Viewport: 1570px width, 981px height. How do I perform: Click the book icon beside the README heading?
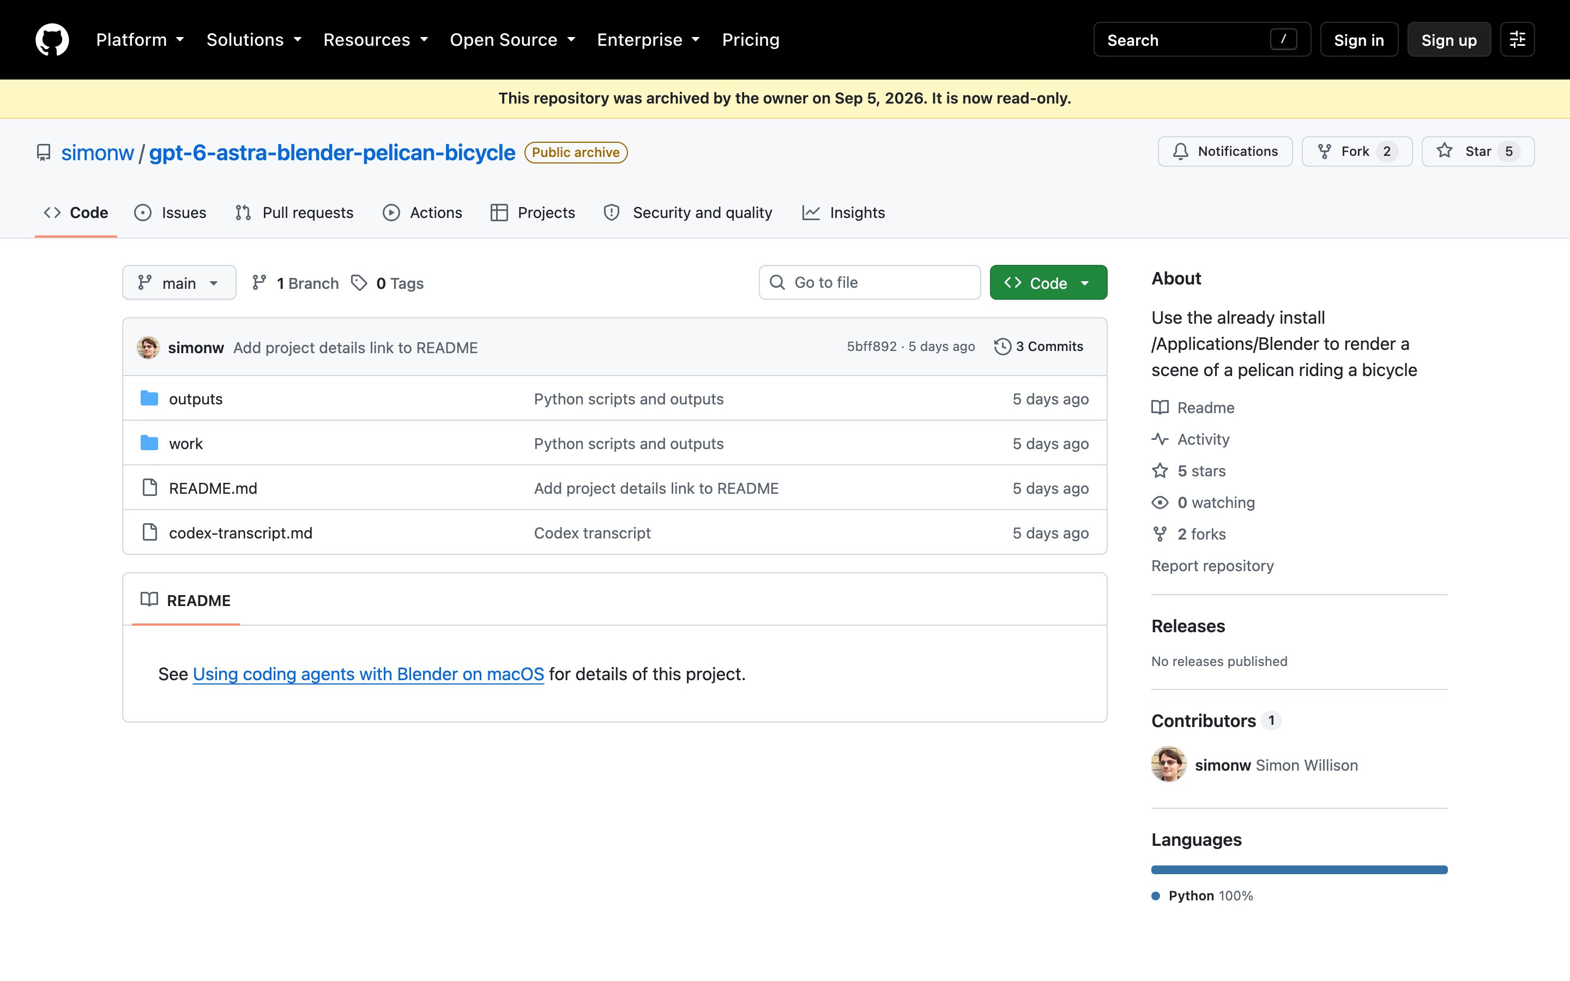[149, 599]
